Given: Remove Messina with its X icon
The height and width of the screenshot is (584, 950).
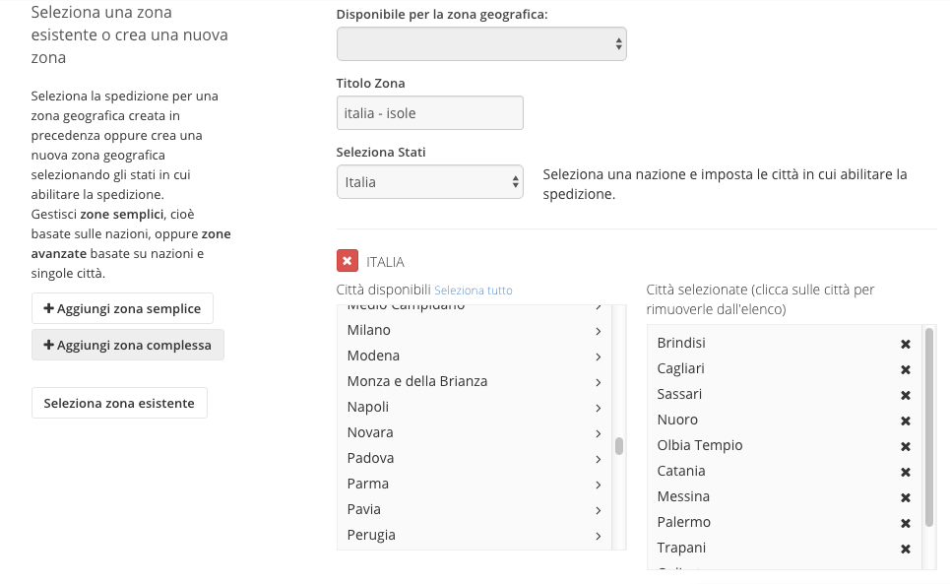Looking at the screenshot, I should [x=906, y=497].
